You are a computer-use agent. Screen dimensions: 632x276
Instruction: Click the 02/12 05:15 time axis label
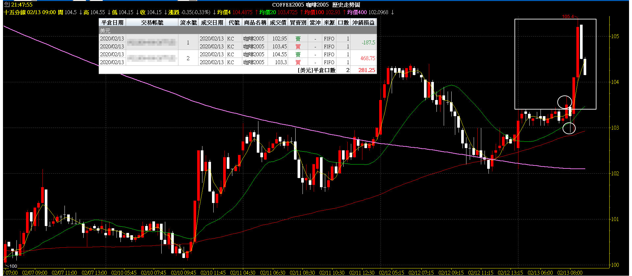click(391, 273)
